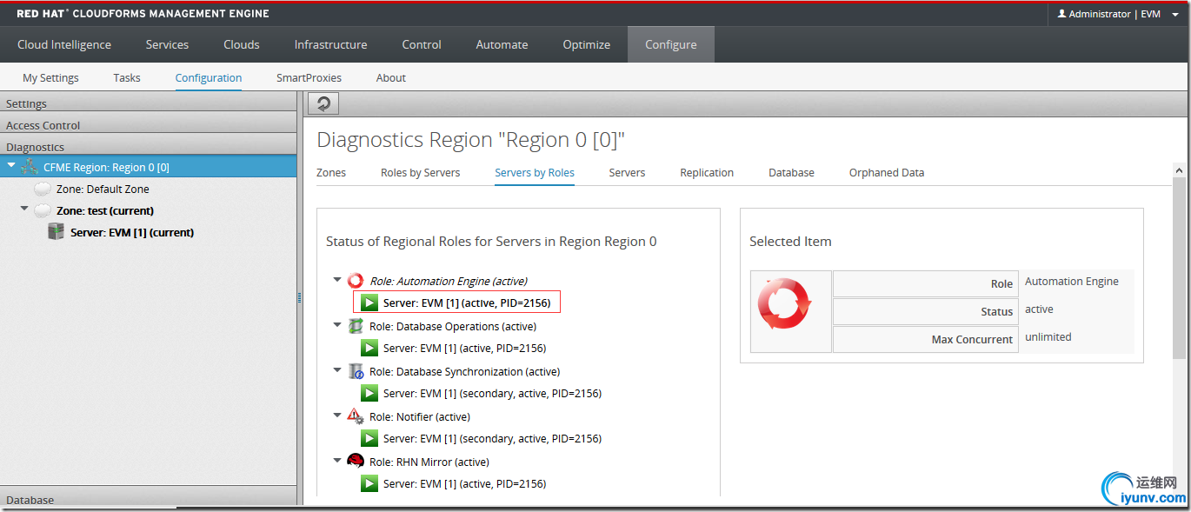Switch to the Servers tab

[x=627, y=172]
